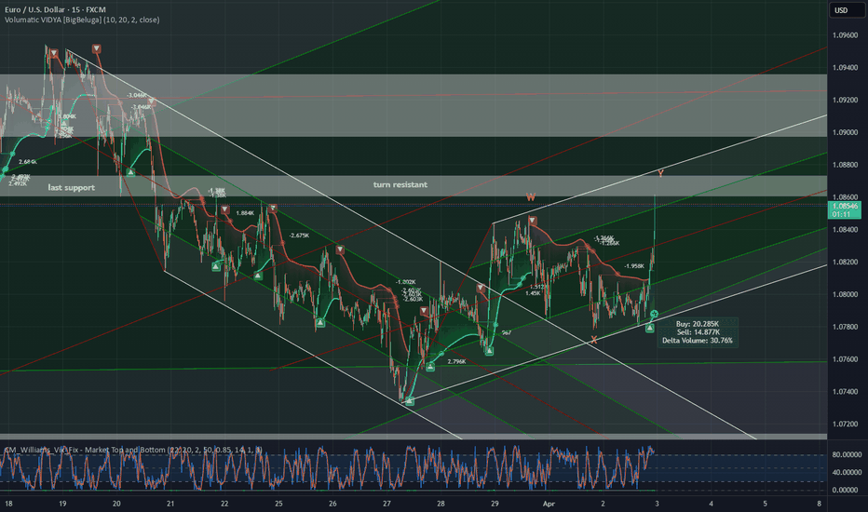Screen dimensions: 868x512
Task: Click the 80.00000 oscillator axis label
Action: (x=847, y=454)
